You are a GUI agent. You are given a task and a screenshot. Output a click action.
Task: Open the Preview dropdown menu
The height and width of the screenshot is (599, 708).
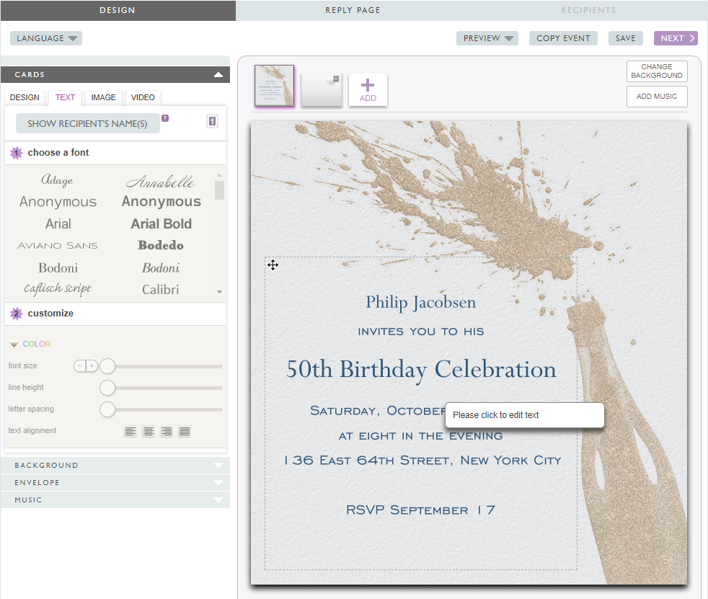(487, 38)
